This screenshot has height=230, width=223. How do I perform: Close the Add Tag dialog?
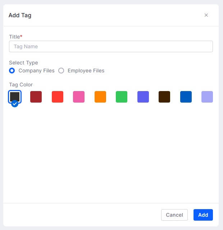tap(206, 15)
